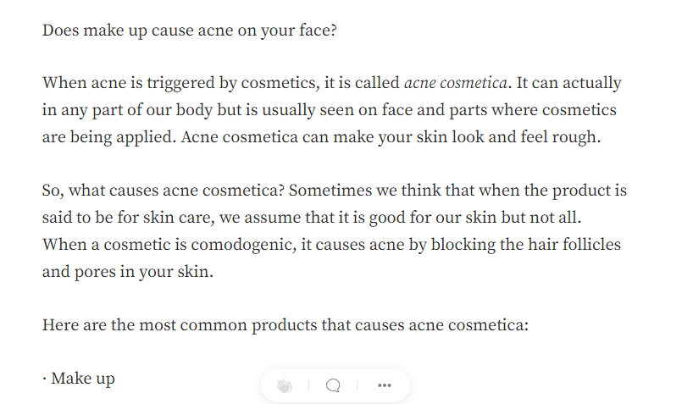
Task: Click the italic words "acne cosmetica"
Action: (x=457, y=83)
